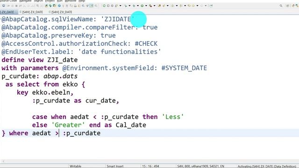Click the 'where aedat >' clause line

click(x=51, y=133)
